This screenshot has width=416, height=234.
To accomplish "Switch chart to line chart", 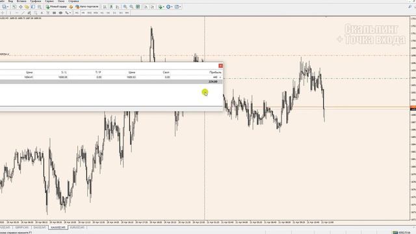I will tap(117, 7).
